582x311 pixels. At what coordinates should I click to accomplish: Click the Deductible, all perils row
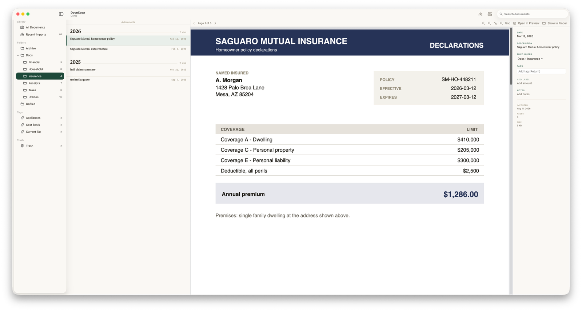(x=350, y=171)
